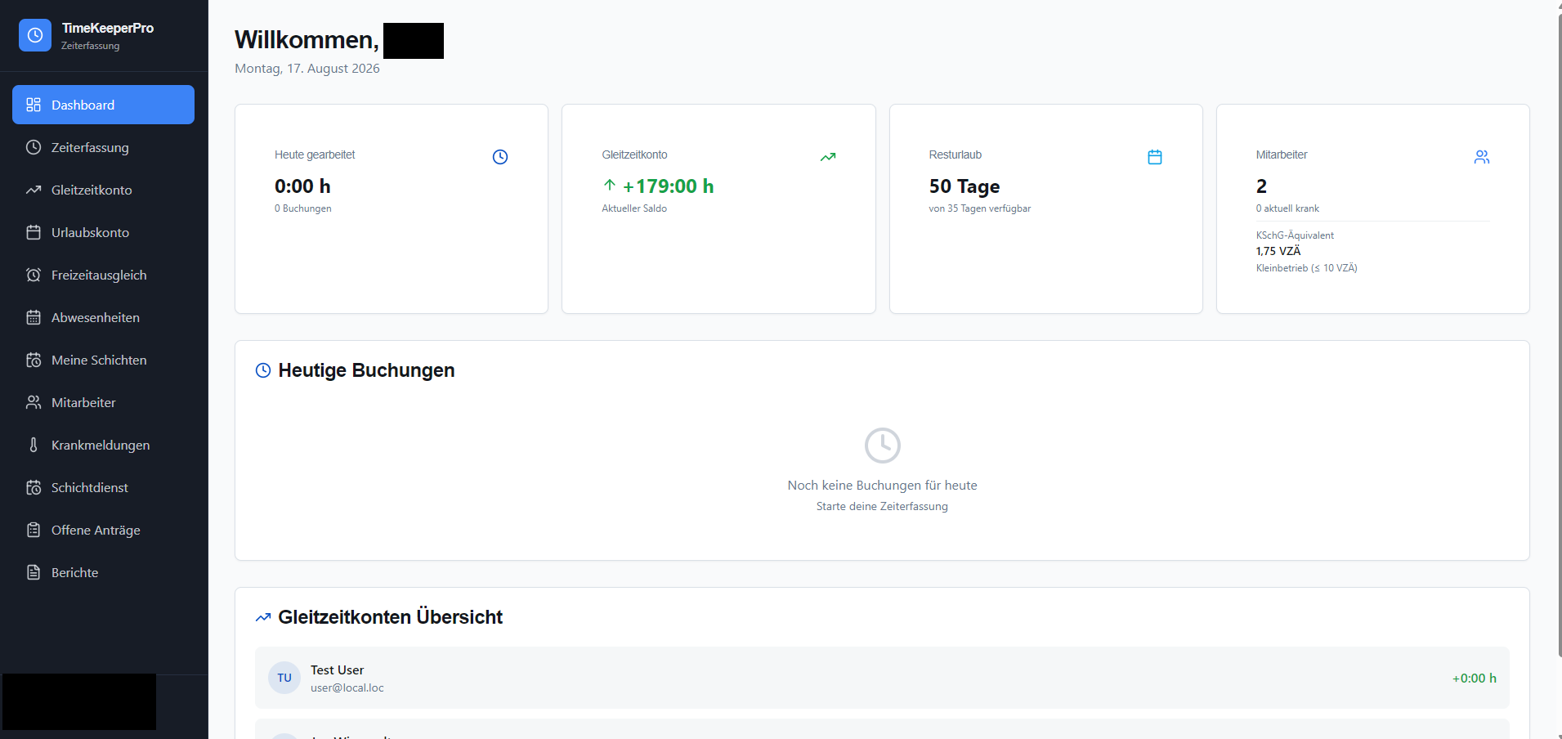The width and height of the screenshot is (1562, 739).
Task: Open the Mitarbeiter sidebar entry
Action: coord(103,402)
